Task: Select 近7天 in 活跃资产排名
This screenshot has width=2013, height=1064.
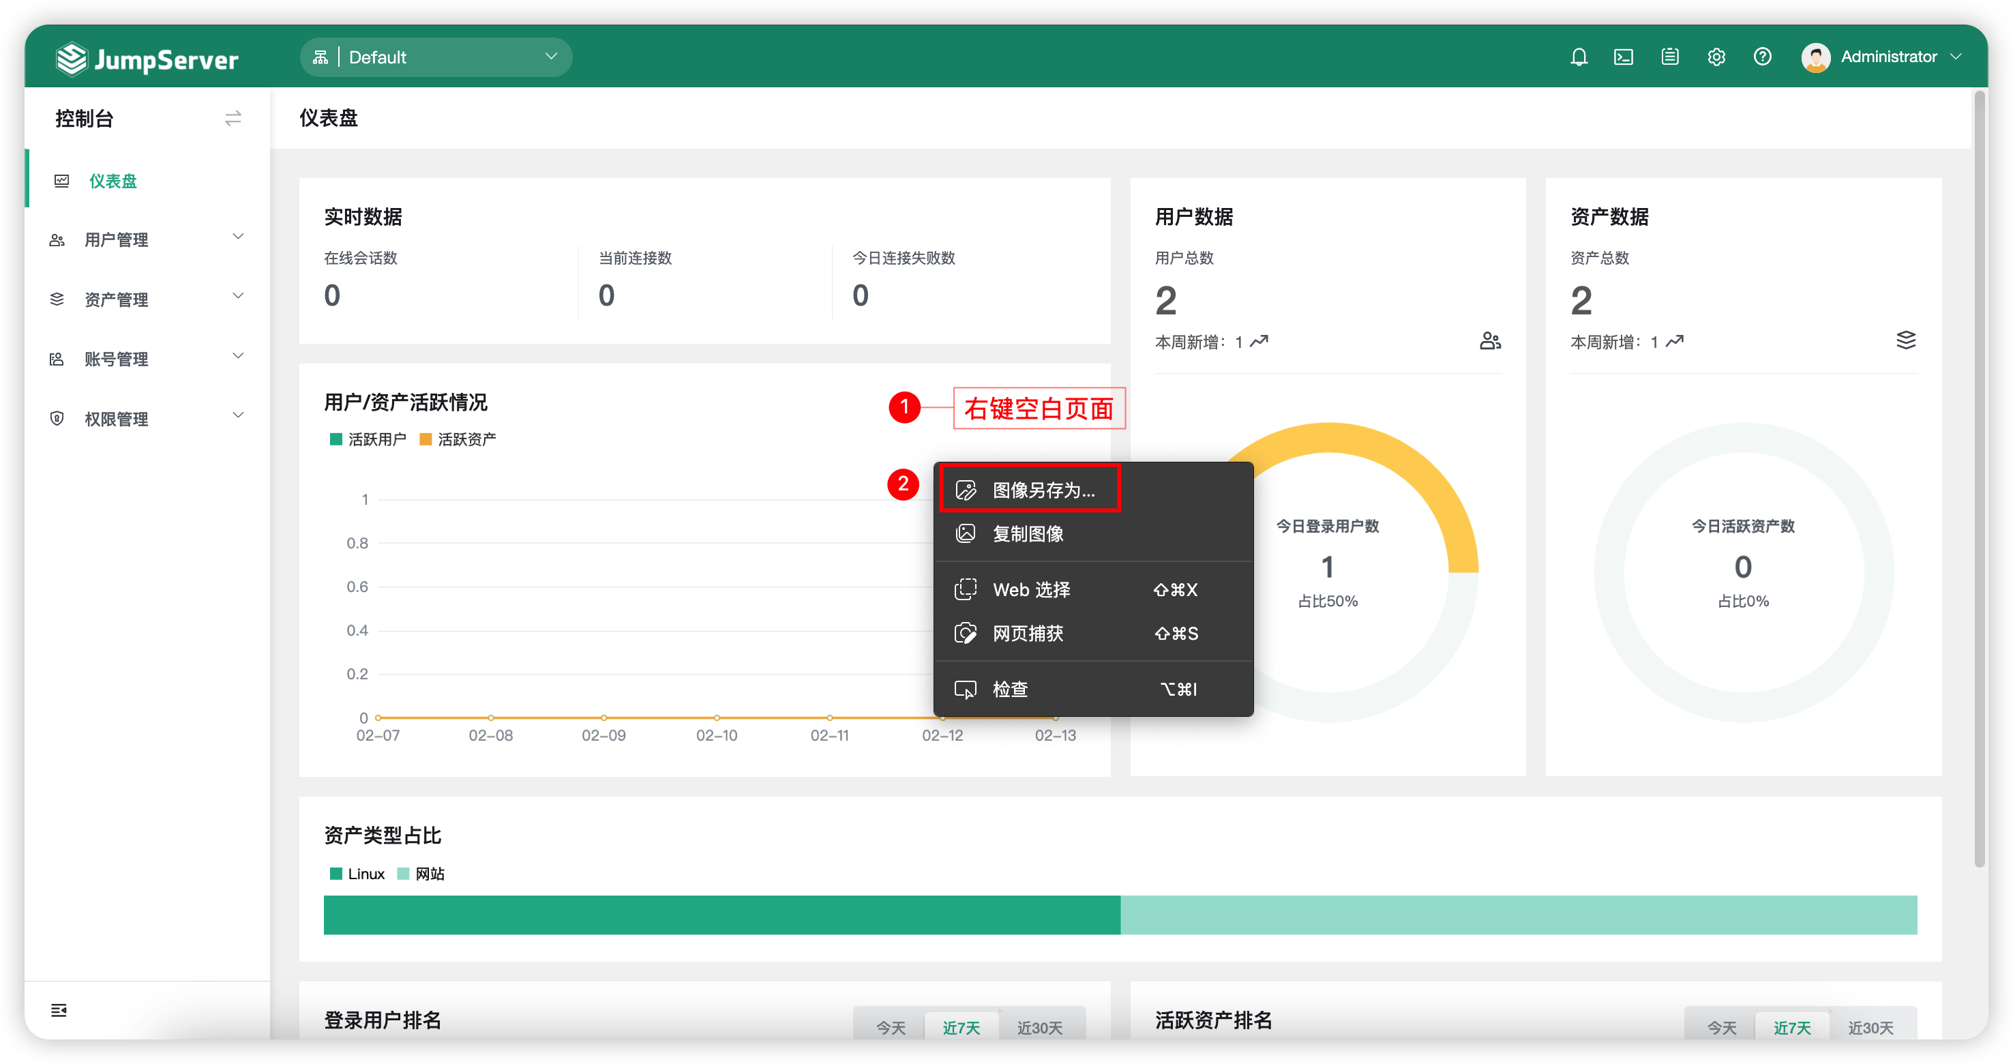Action: tap(1792, 1027)
